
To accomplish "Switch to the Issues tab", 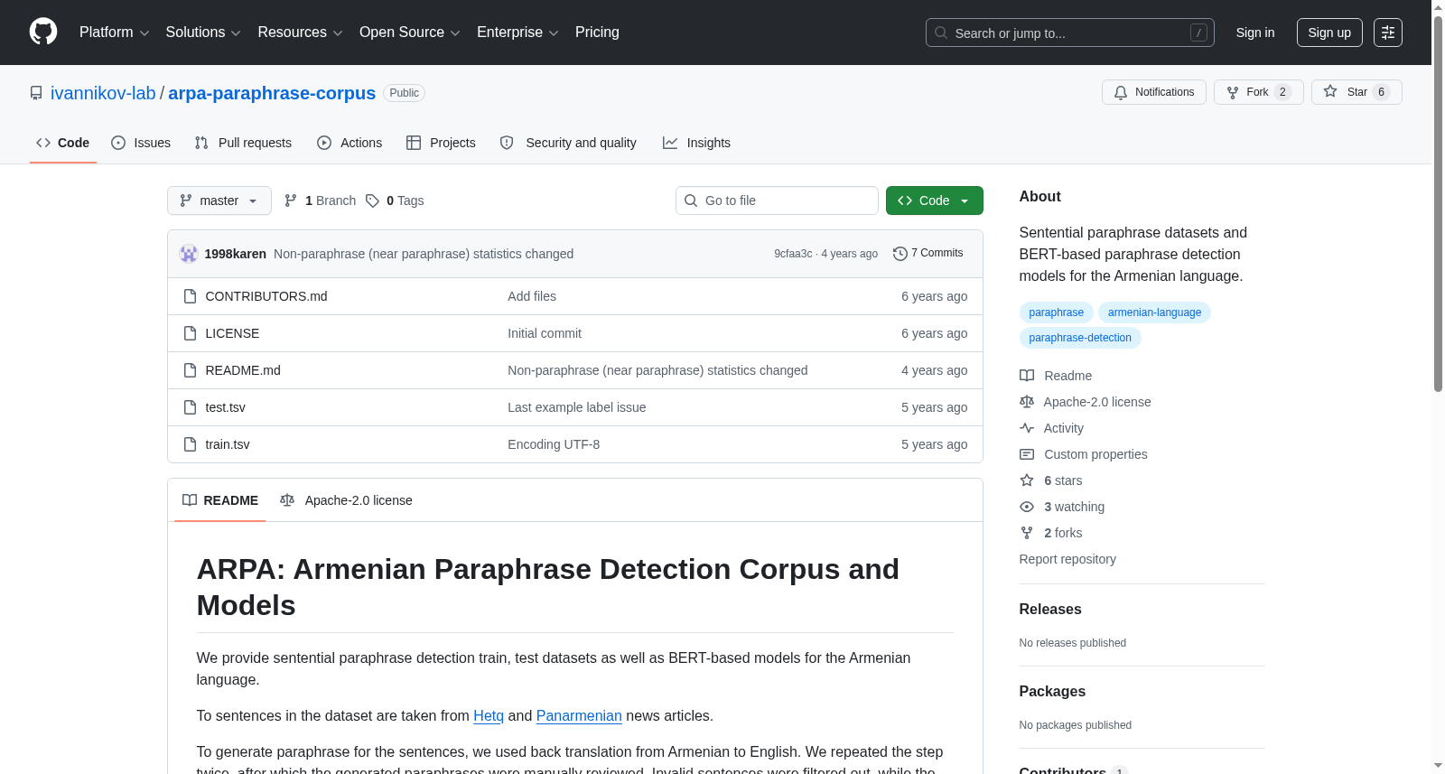I will click(x=141, y=143).
